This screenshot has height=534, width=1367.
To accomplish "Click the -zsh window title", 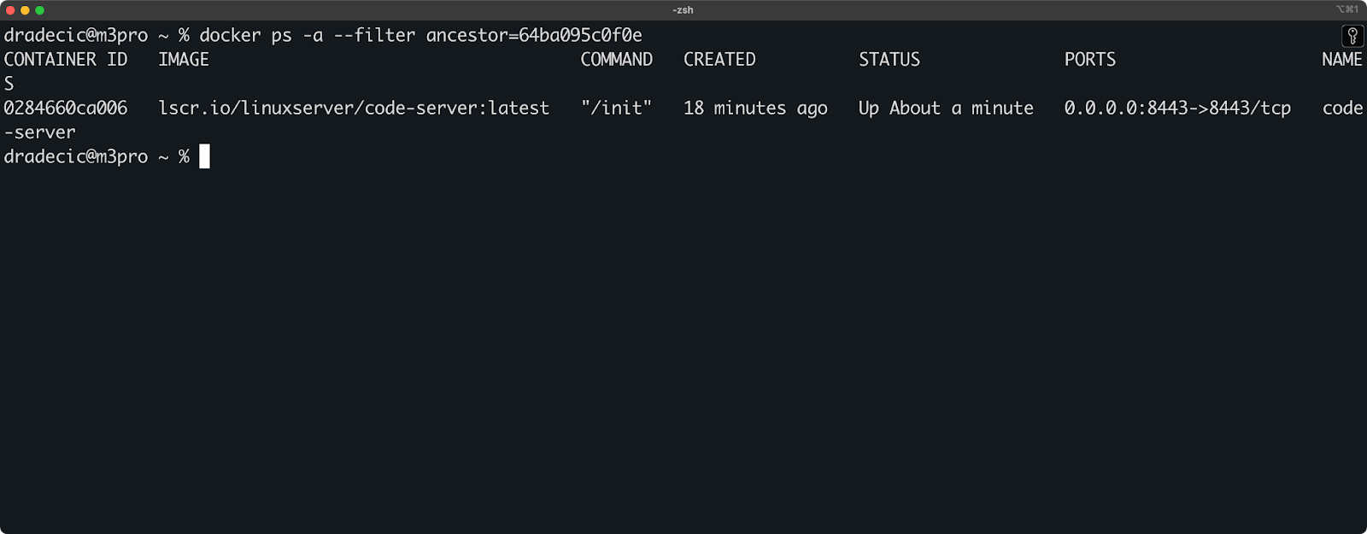I will 683,10.
